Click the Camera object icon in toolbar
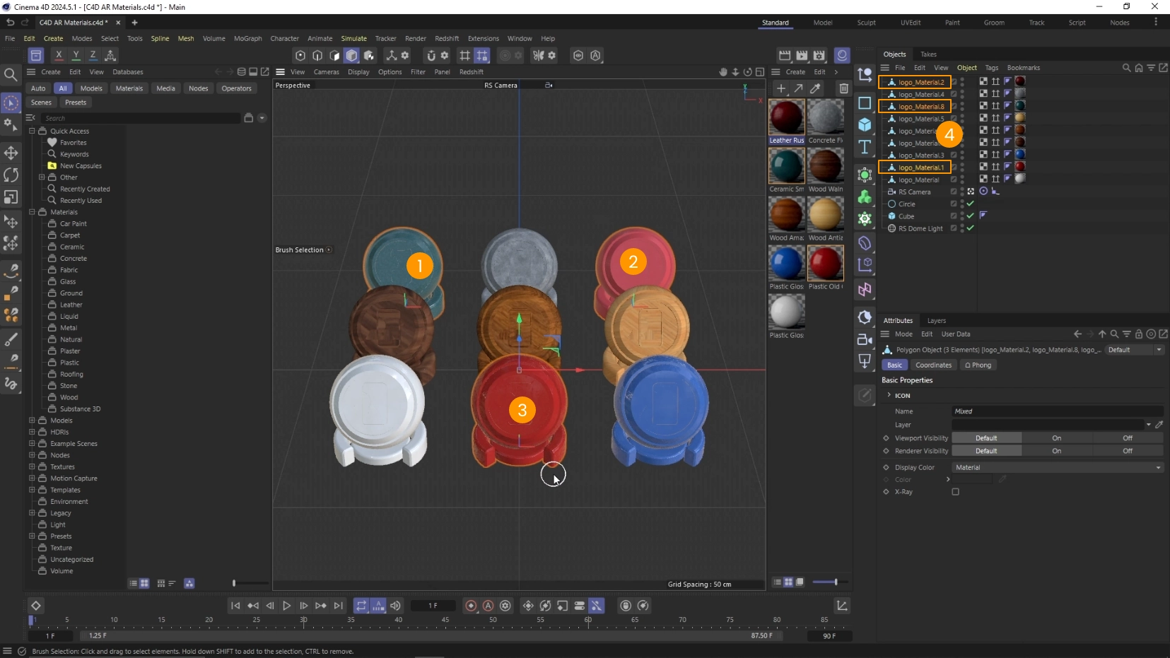 point(865,339)
